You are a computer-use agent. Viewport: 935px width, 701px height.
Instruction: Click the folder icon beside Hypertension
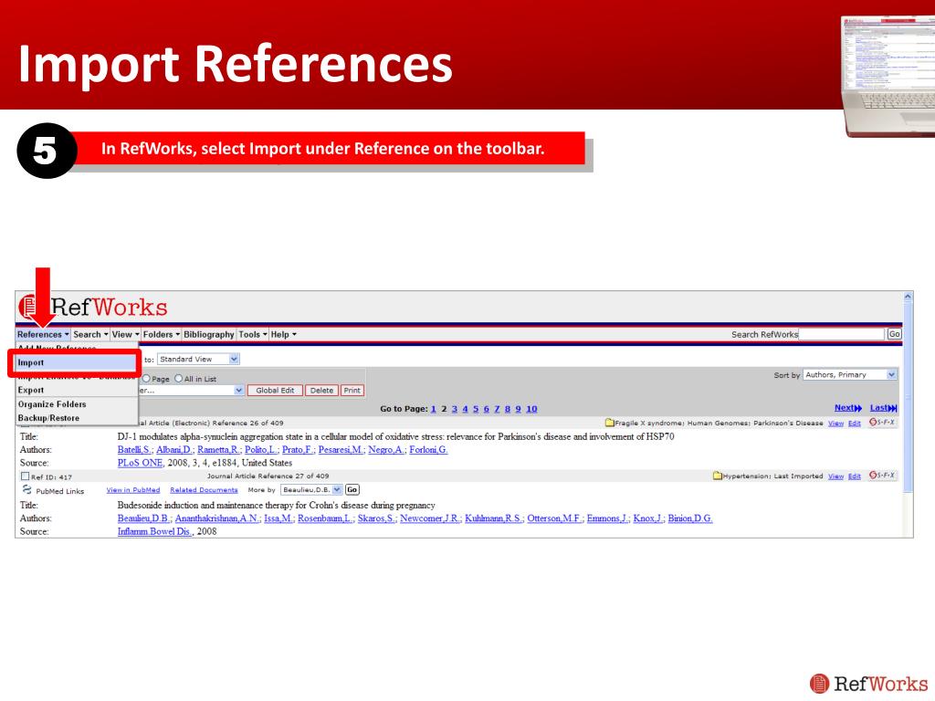pos(718,476)
